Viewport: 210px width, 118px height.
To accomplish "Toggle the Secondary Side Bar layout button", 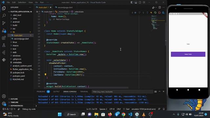I will (x=140, y=2).
